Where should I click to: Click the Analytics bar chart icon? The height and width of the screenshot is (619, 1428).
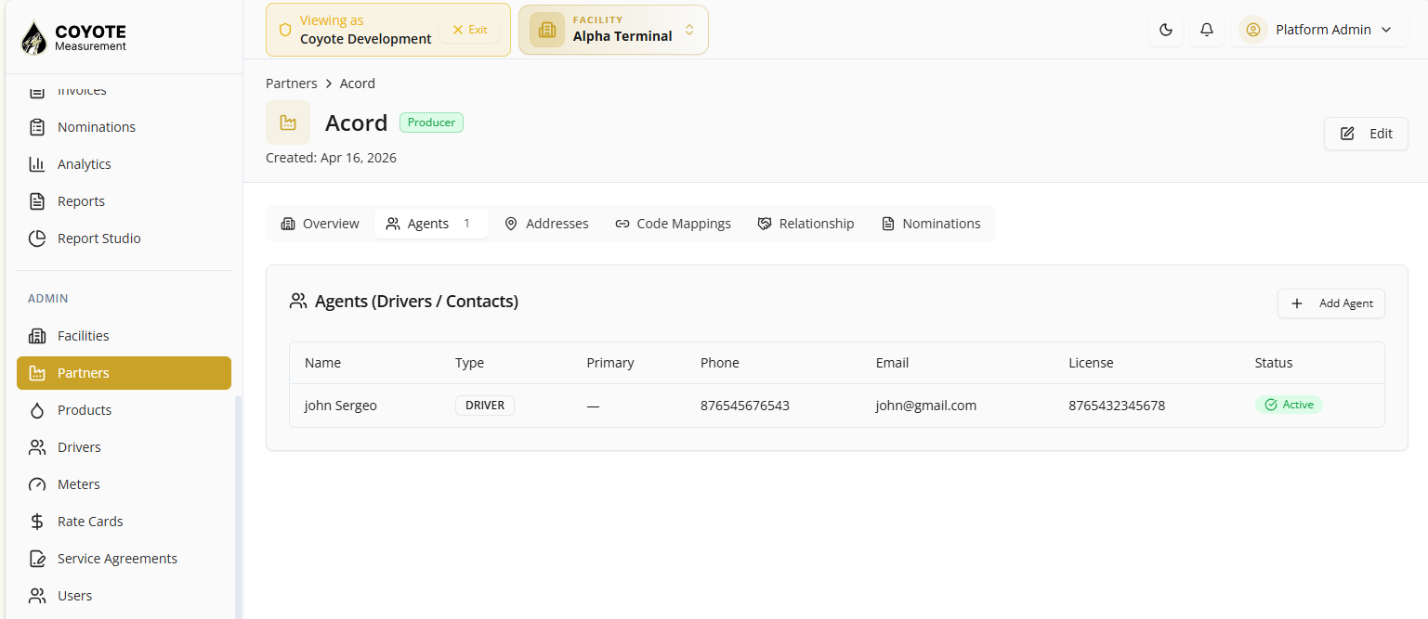point(37,164)
